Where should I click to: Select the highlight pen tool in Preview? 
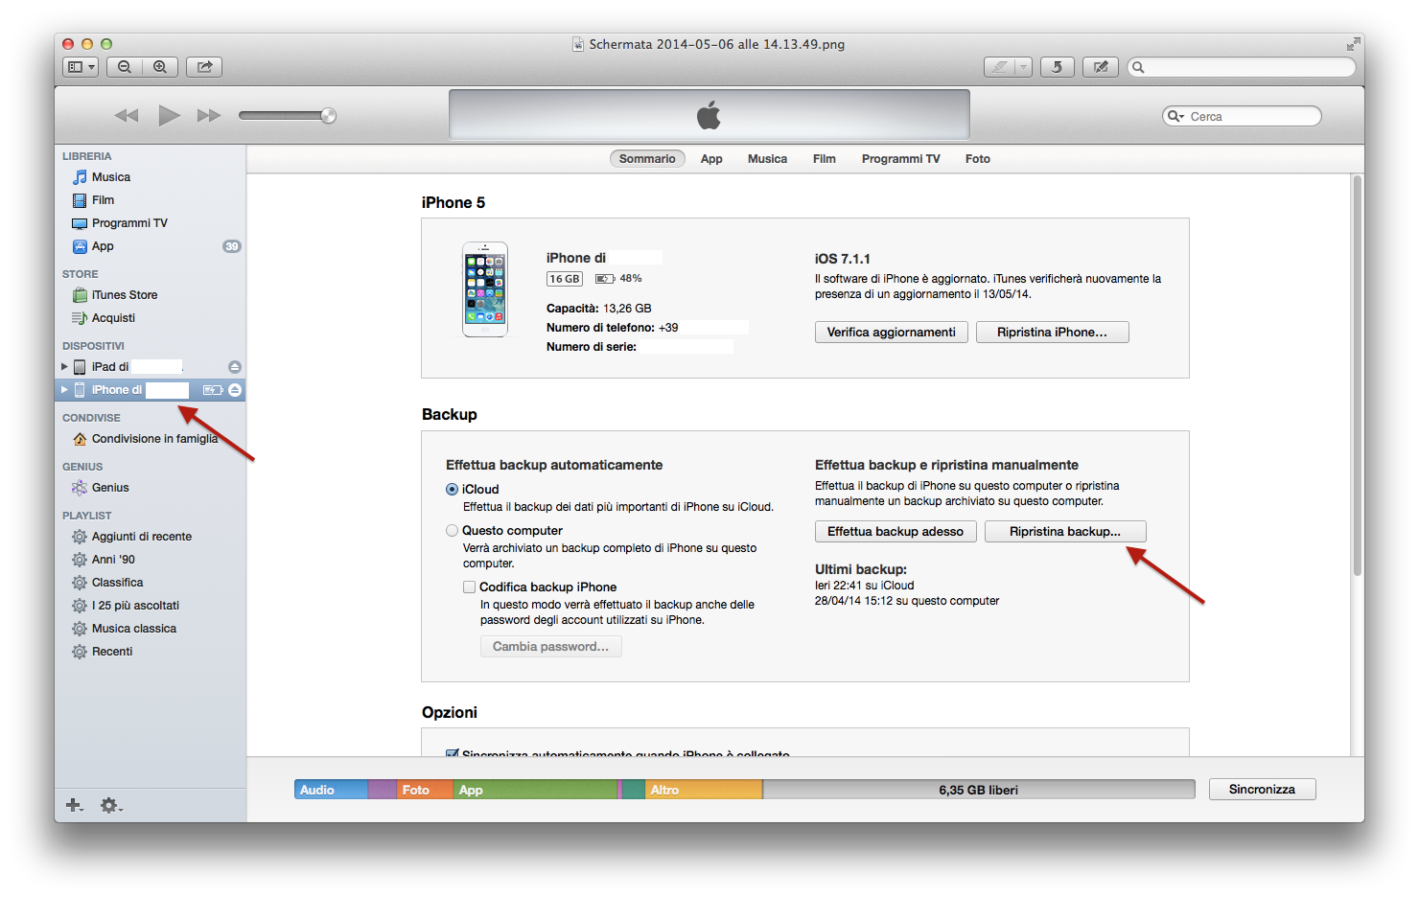point(1000,67)
